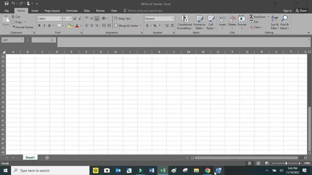Increase font size with the large A
The image size is (312, 175).
[75, 18]
